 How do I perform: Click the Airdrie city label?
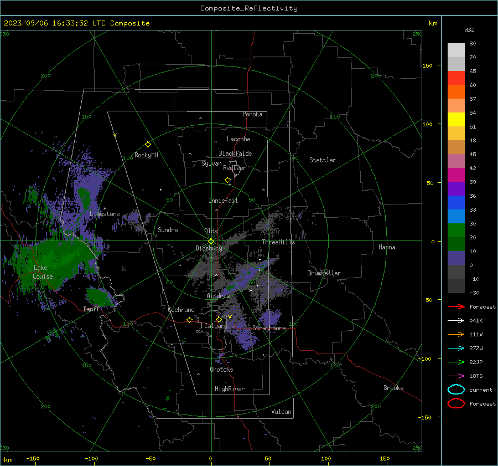coord(218,296)
